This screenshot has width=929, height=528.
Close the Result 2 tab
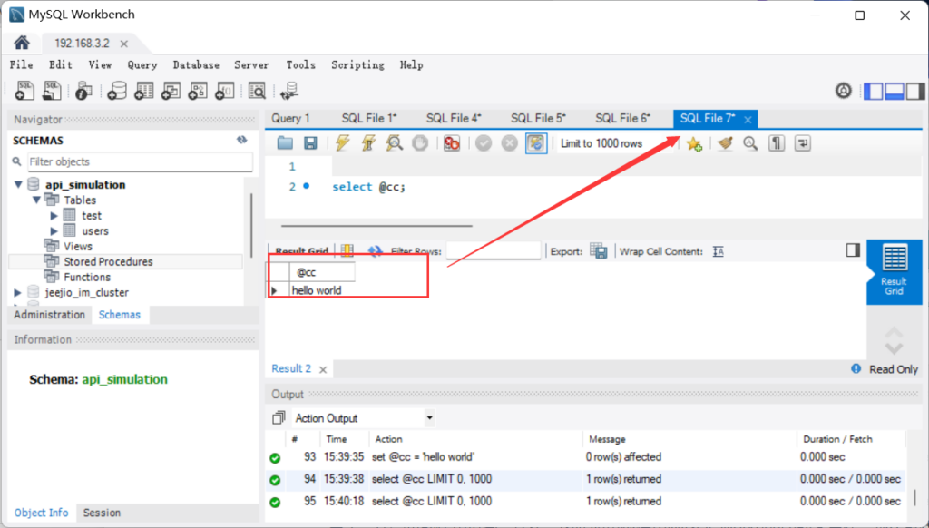tap(323, 369)
